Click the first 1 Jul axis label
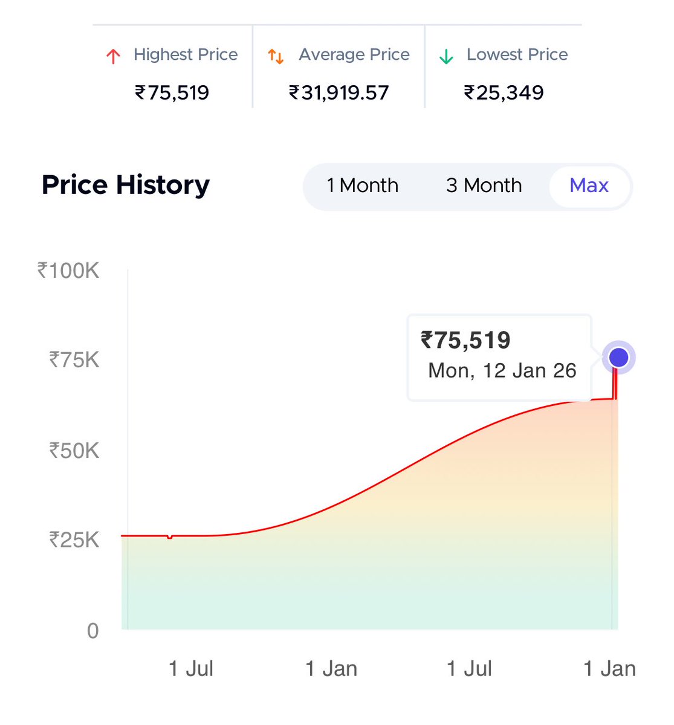 tap(190, 669)
